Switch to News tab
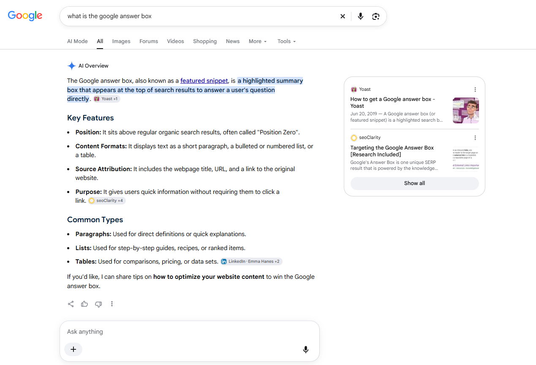 point(233,41)
